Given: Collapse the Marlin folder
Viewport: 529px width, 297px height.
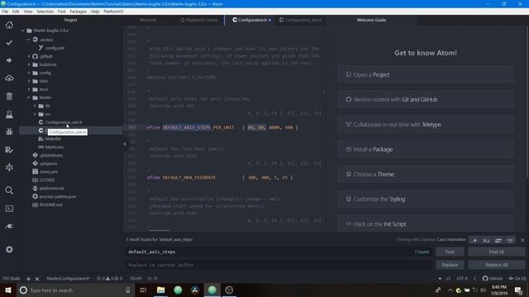Looking at the screenshot, I should tap(29, 97).
